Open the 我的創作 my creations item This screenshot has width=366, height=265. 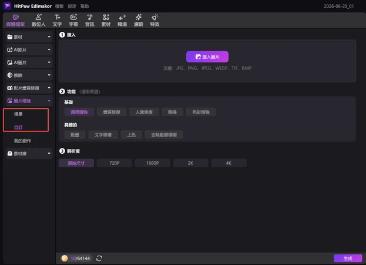[x=22, y=141]
